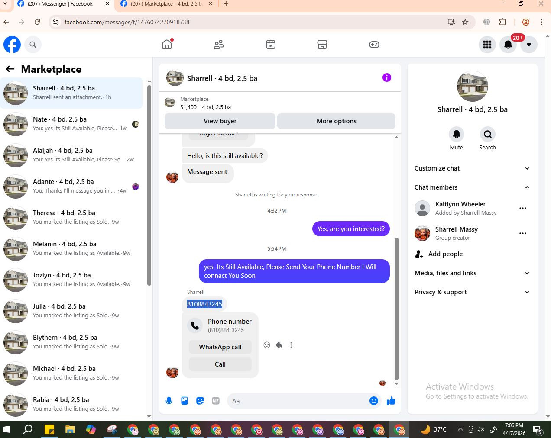Screen dimensions: 551x438
Task: Reply to the phone number message
Action: (x=279, y=345)
